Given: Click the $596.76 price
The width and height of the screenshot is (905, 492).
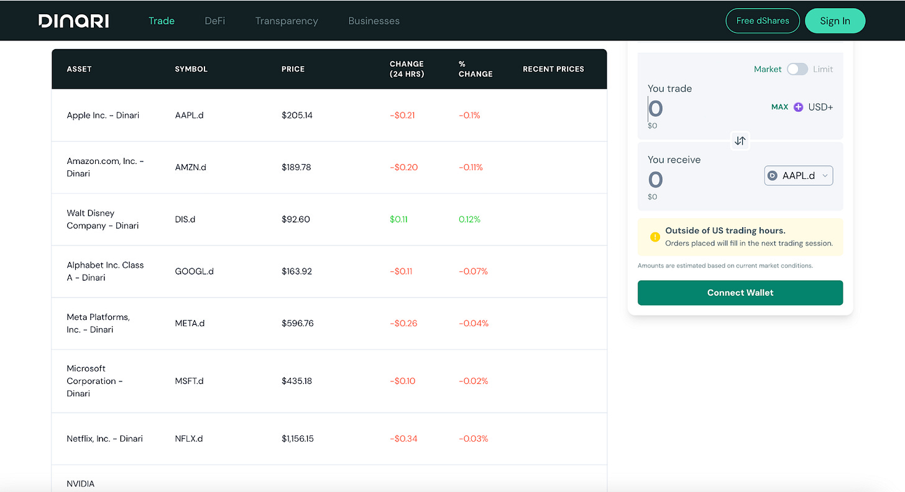Looking at the screenshot, I should [298, 324].
